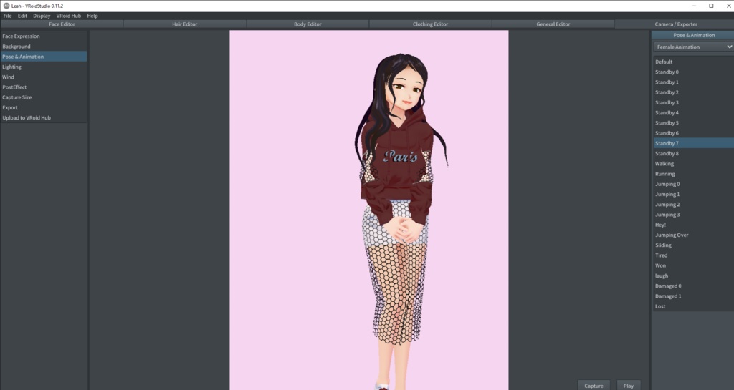Choose the Damaged 0 animation
The image size is (734, 390).
click(x=693, y=286)
